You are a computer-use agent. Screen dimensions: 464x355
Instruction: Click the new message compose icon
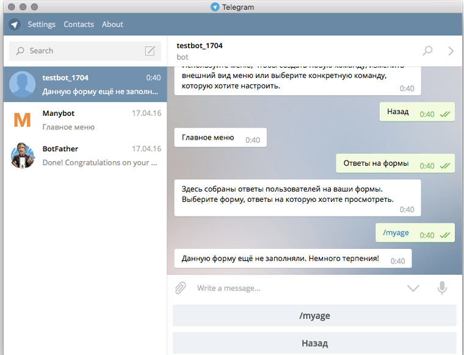pos(150,51)
